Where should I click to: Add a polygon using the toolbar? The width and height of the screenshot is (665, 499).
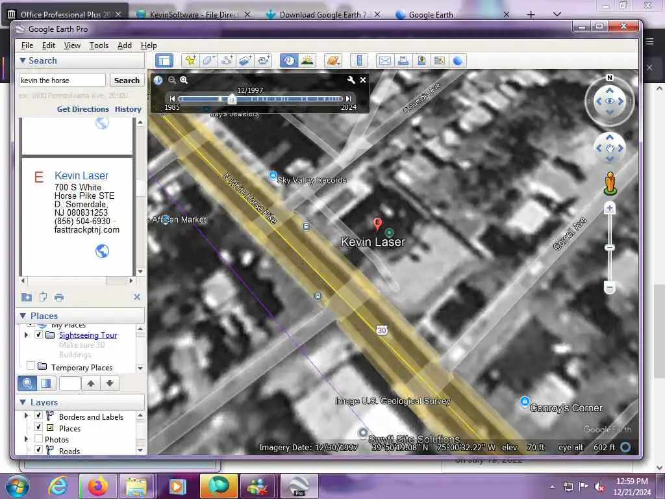click(208, 60)
